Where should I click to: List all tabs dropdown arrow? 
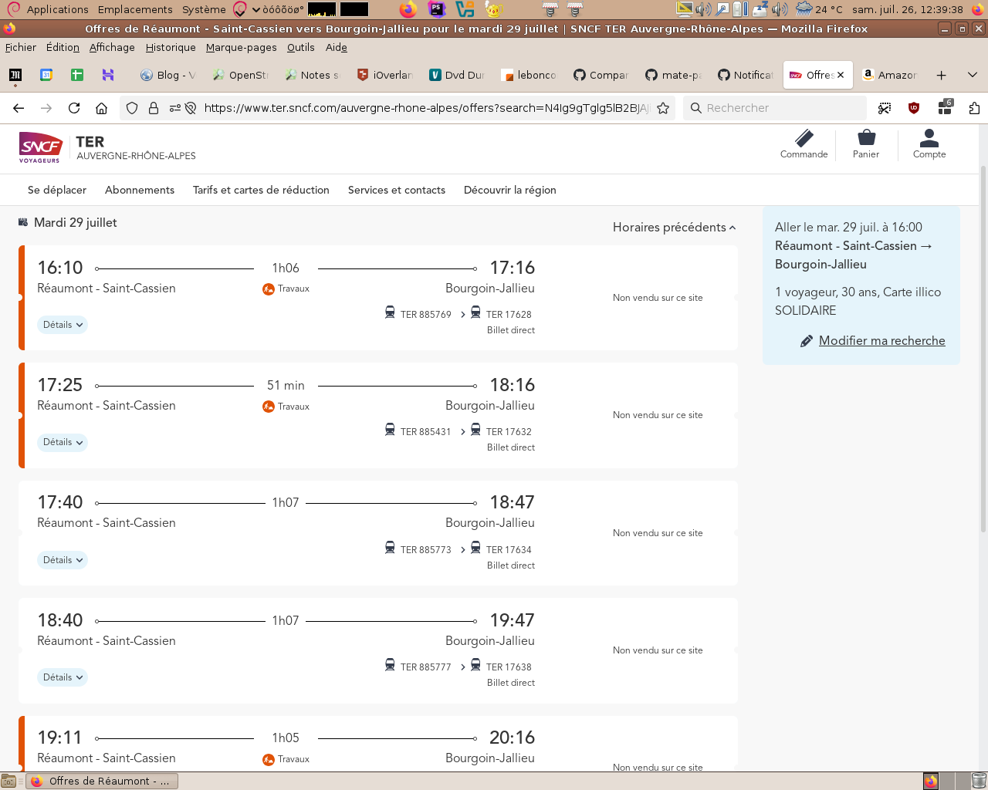click(972, 75)
